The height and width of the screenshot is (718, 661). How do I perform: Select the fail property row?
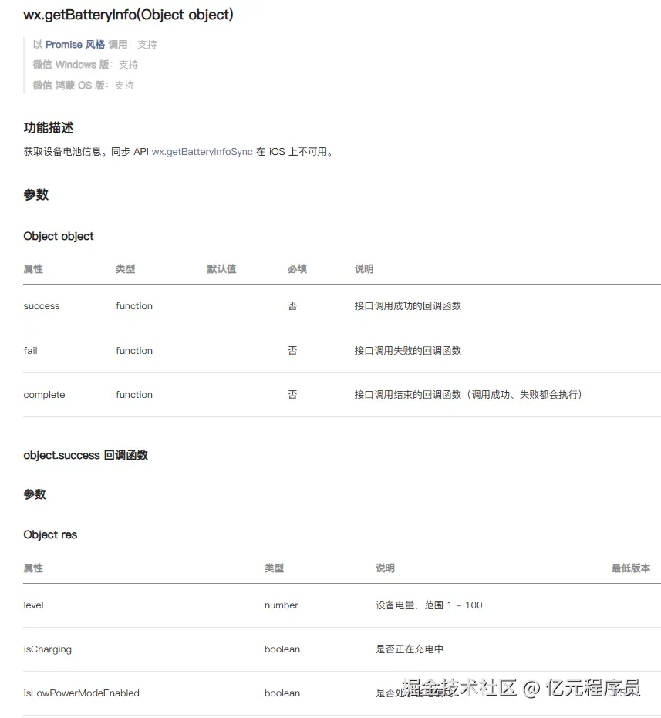click(x=30, y=350)
